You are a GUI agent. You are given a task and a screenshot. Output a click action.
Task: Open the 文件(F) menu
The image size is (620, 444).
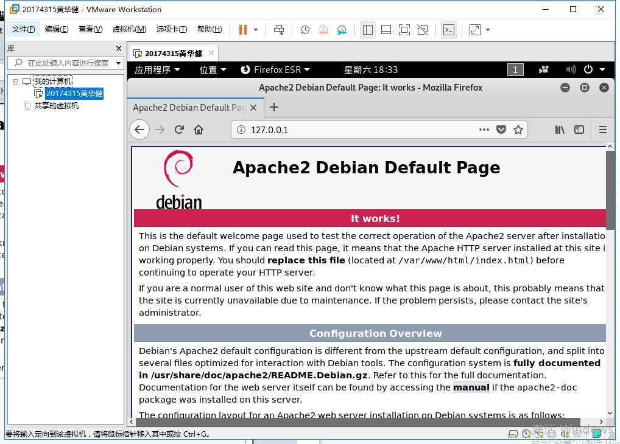click(x=23, y=29)
